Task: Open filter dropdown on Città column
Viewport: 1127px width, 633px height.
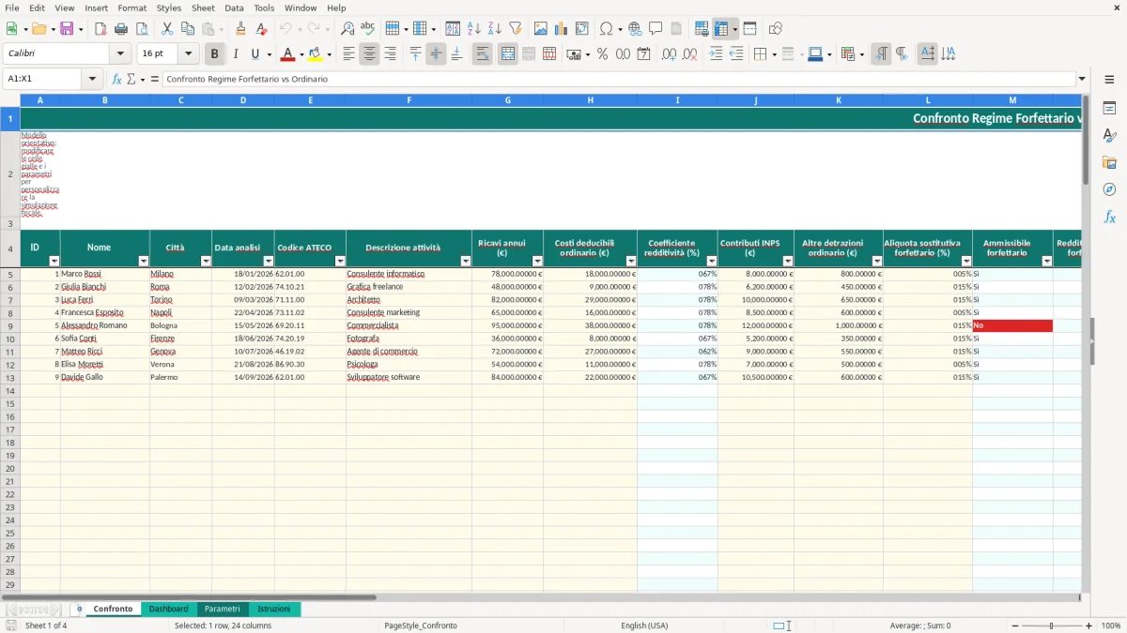Action: click(x=206, y=261)
